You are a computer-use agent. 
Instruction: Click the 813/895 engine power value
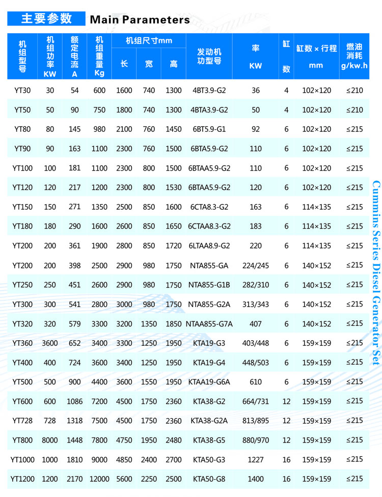(x=256, y=421)
